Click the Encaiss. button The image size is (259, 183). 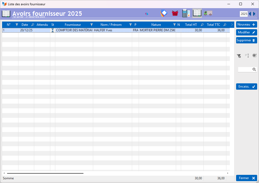[x=246, y=87]
